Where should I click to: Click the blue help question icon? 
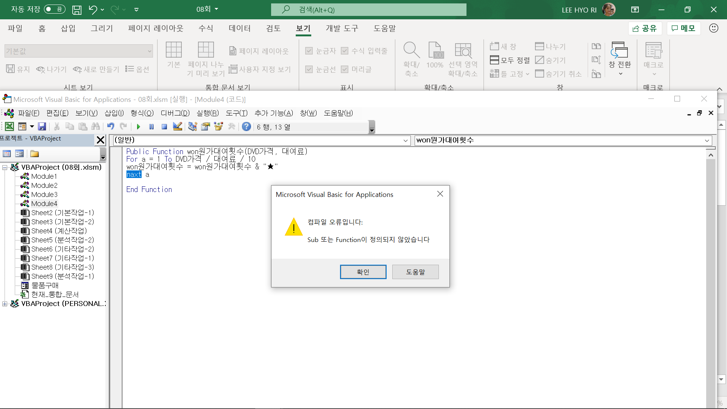pyautogui.click(x=246, y=126)
